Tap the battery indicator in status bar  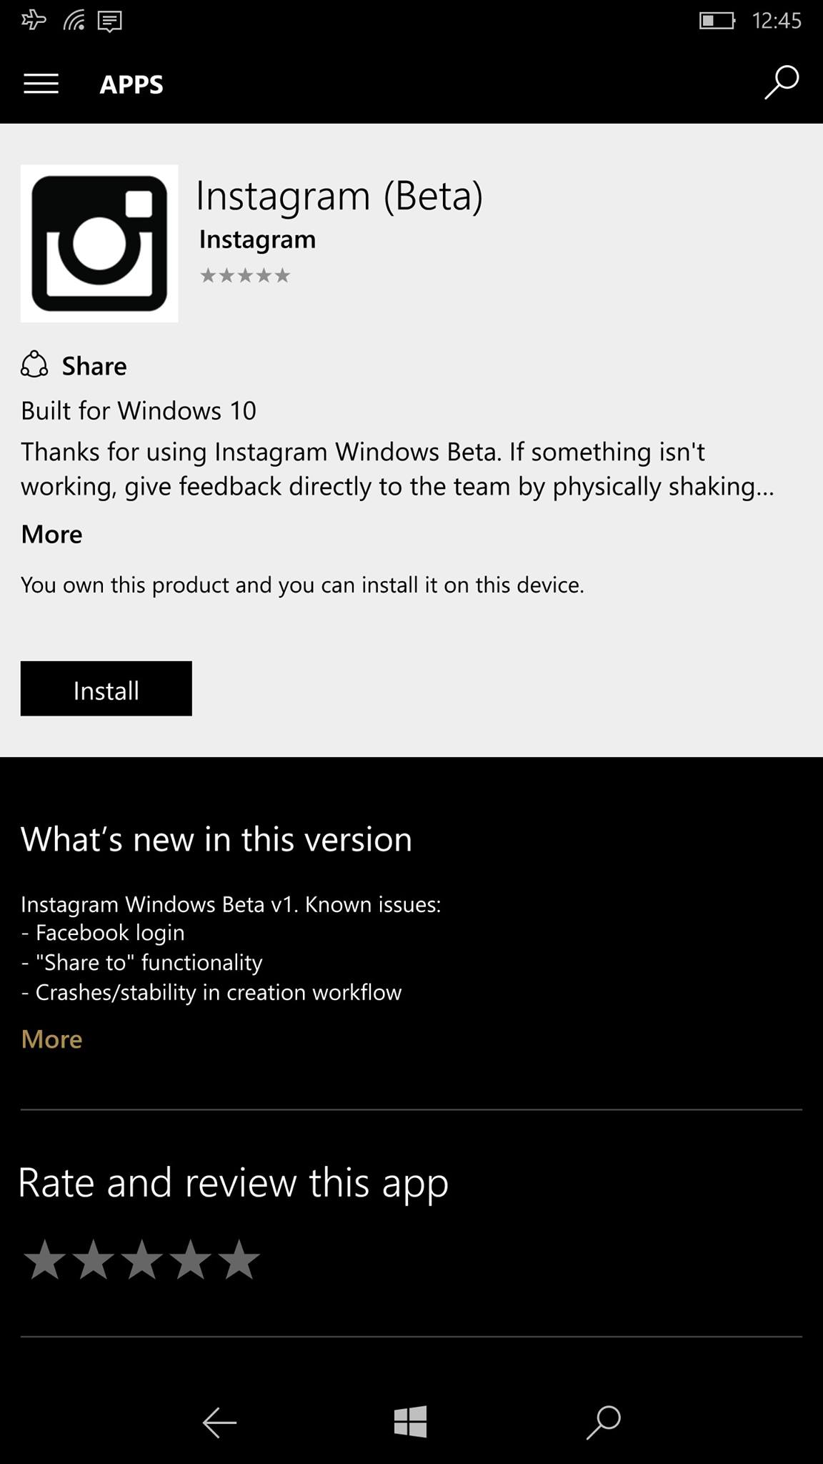717,21
